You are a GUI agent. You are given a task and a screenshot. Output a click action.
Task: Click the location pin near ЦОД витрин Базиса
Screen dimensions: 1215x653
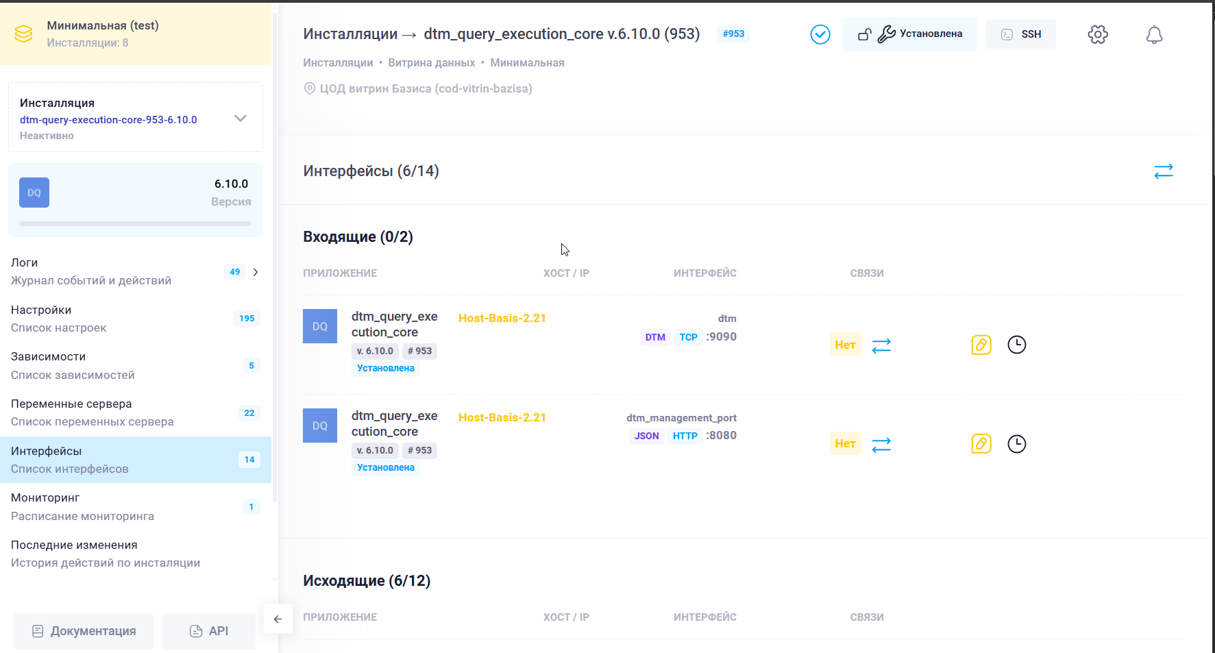pyautogui.click(x=309, y=88)
